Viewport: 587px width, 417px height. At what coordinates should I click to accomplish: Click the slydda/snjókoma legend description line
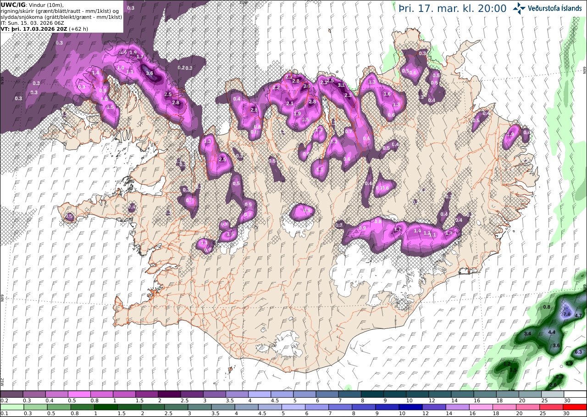tap(61, 17)
